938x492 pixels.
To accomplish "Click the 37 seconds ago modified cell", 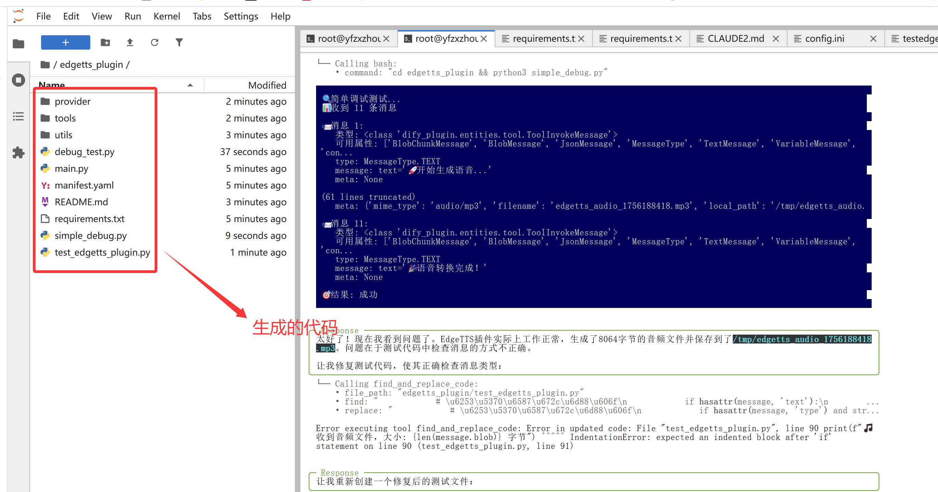I will pos(253,152).
